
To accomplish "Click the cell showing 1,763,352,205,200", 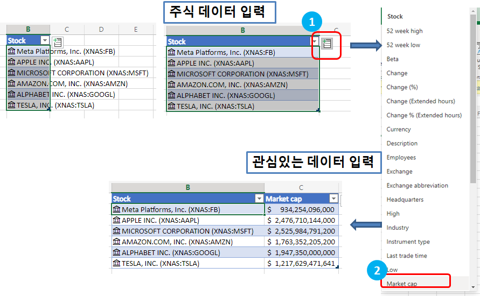I will pos(302,242).
